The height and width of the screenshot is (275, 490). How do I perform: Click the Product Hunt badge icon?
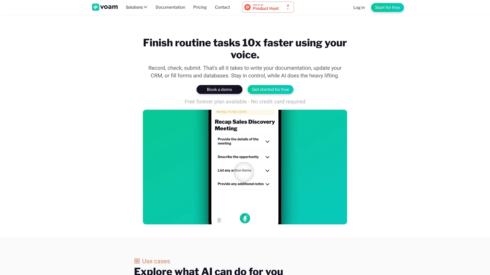click(267, 7)
